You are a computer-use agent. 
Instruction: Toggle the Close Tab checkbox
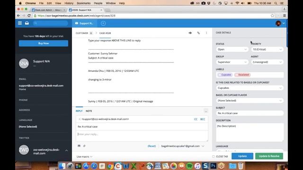point(214,156)
